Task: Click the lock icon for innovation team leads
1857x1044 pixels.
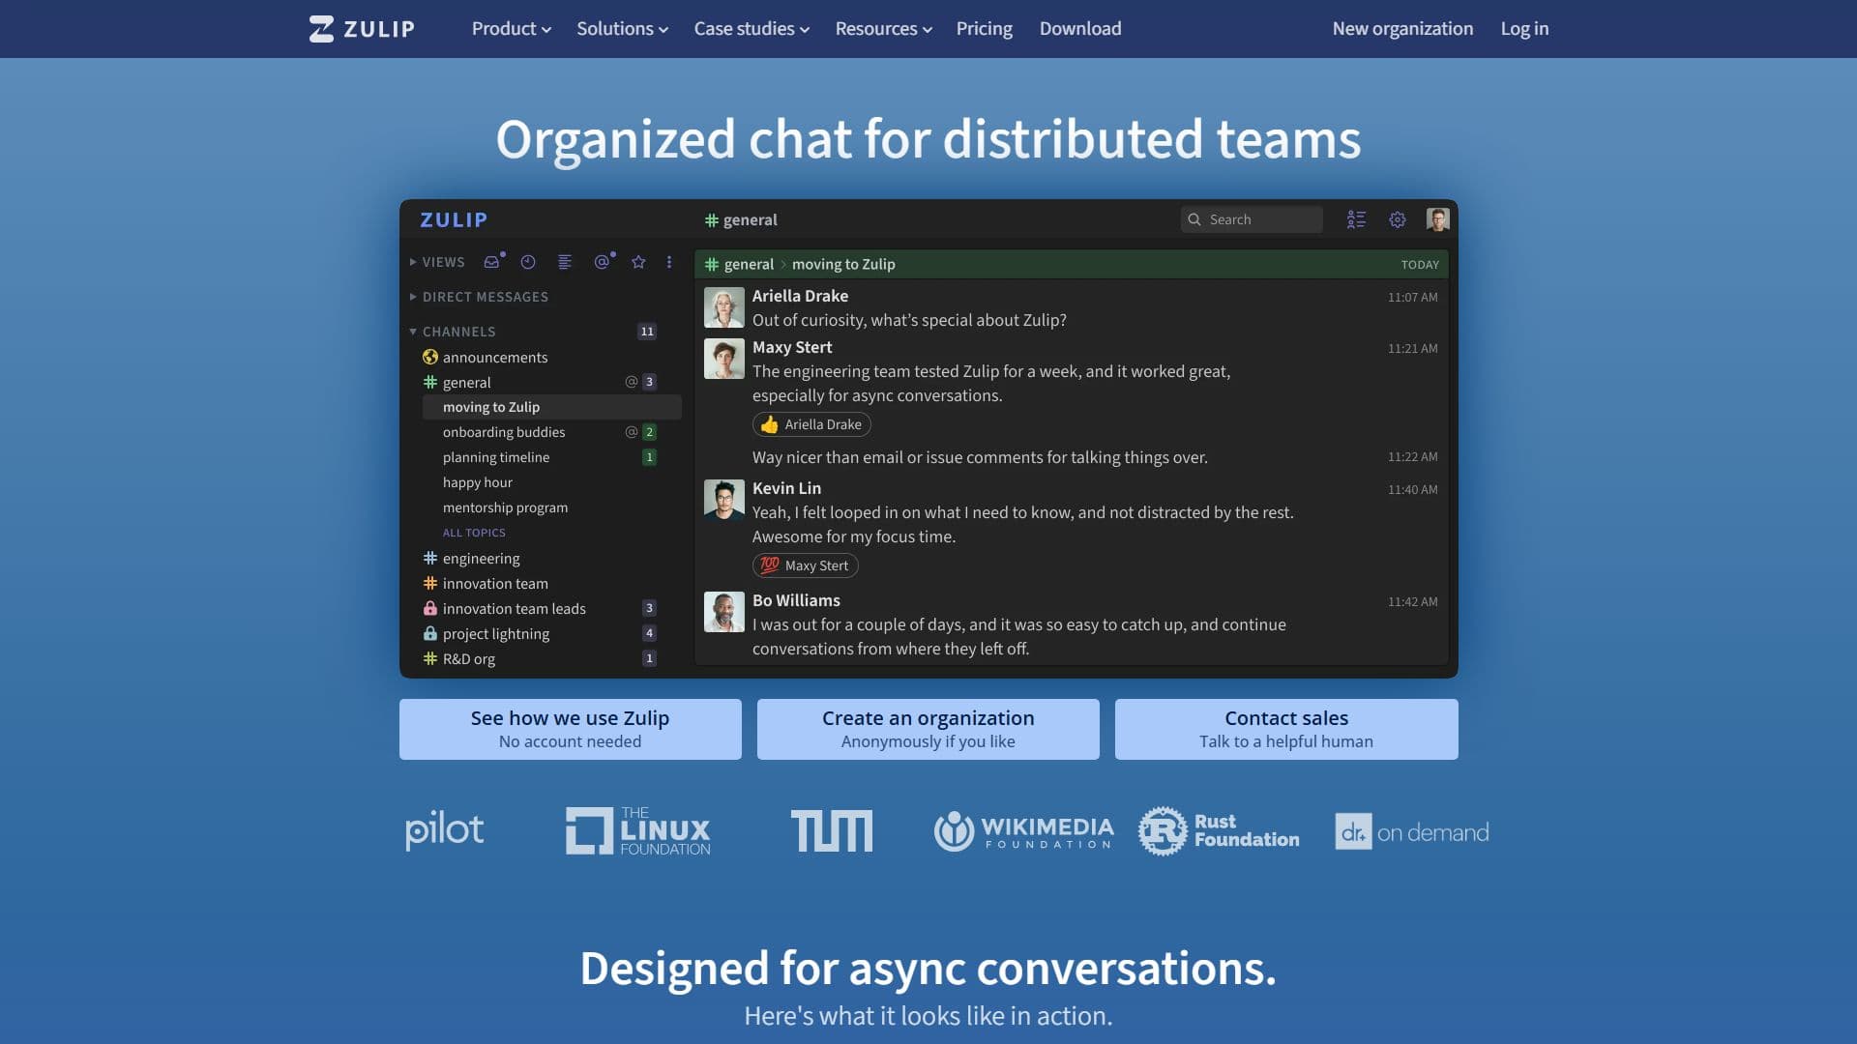Action: tap(430, 608)
